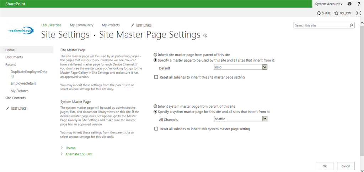Expand the Alternate CSS URL section
Image resolution: width=364 pixels, height=172 pixels.
click(x=79, y=154)
